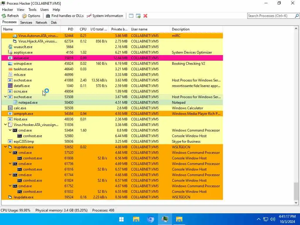The width and height of the screenshot is (300, 225).
Task: Open Find handles or DLLs
Action: coord(65,16)
